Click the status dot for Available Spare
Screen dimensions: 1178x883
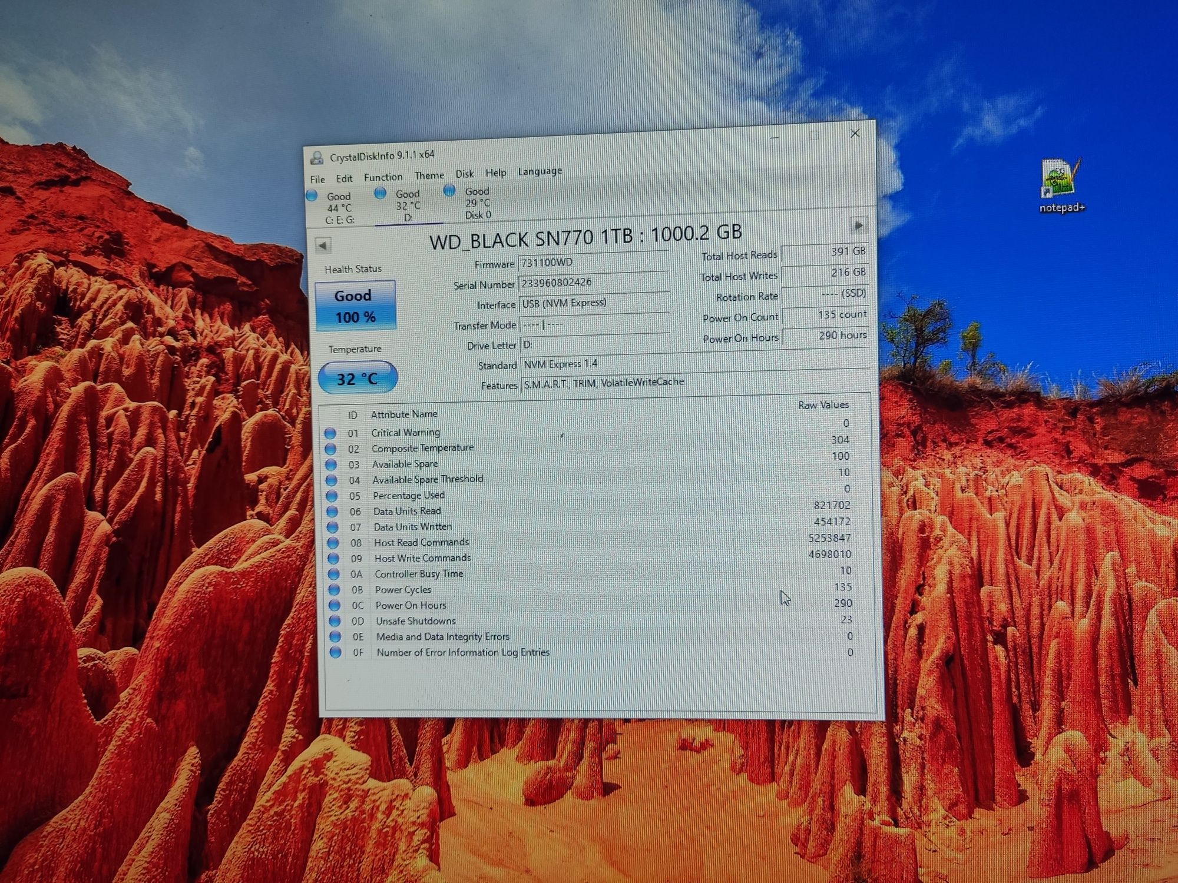click(331, 465)
